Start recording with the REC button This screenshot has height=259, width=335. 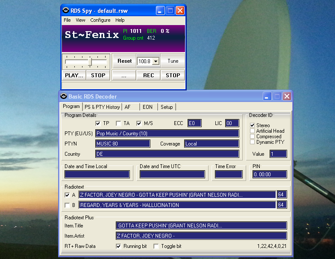(x=149, y=75)
